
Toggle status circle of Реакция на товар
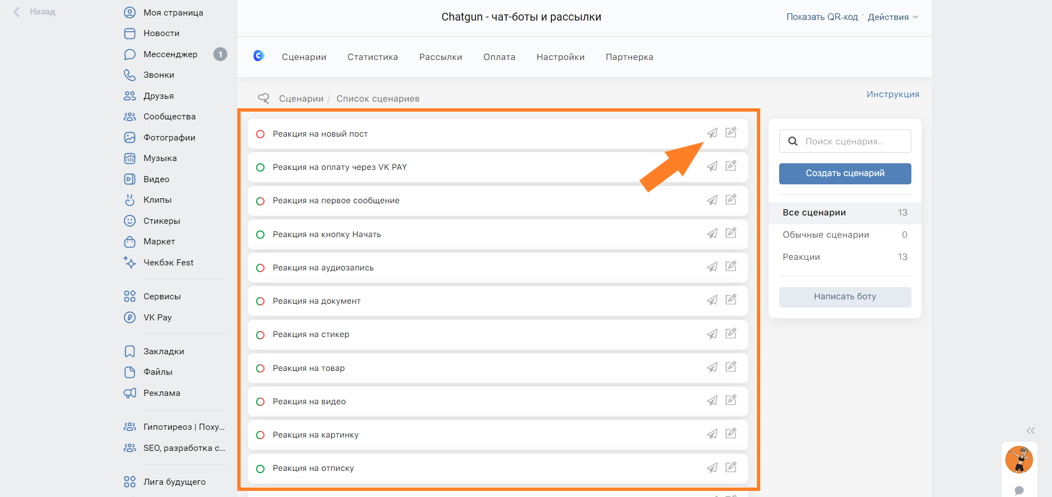(x=260, y=368)
